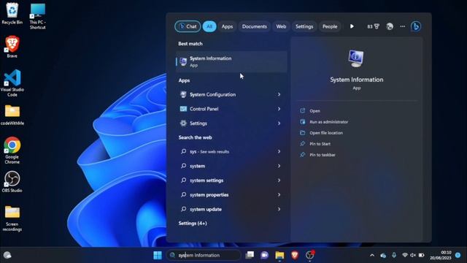Image resolution: width=467 pixels, height=263 pixels.
Task: Select the Settings filter tab
Action: pyautogui.click(x=304, y=26)
